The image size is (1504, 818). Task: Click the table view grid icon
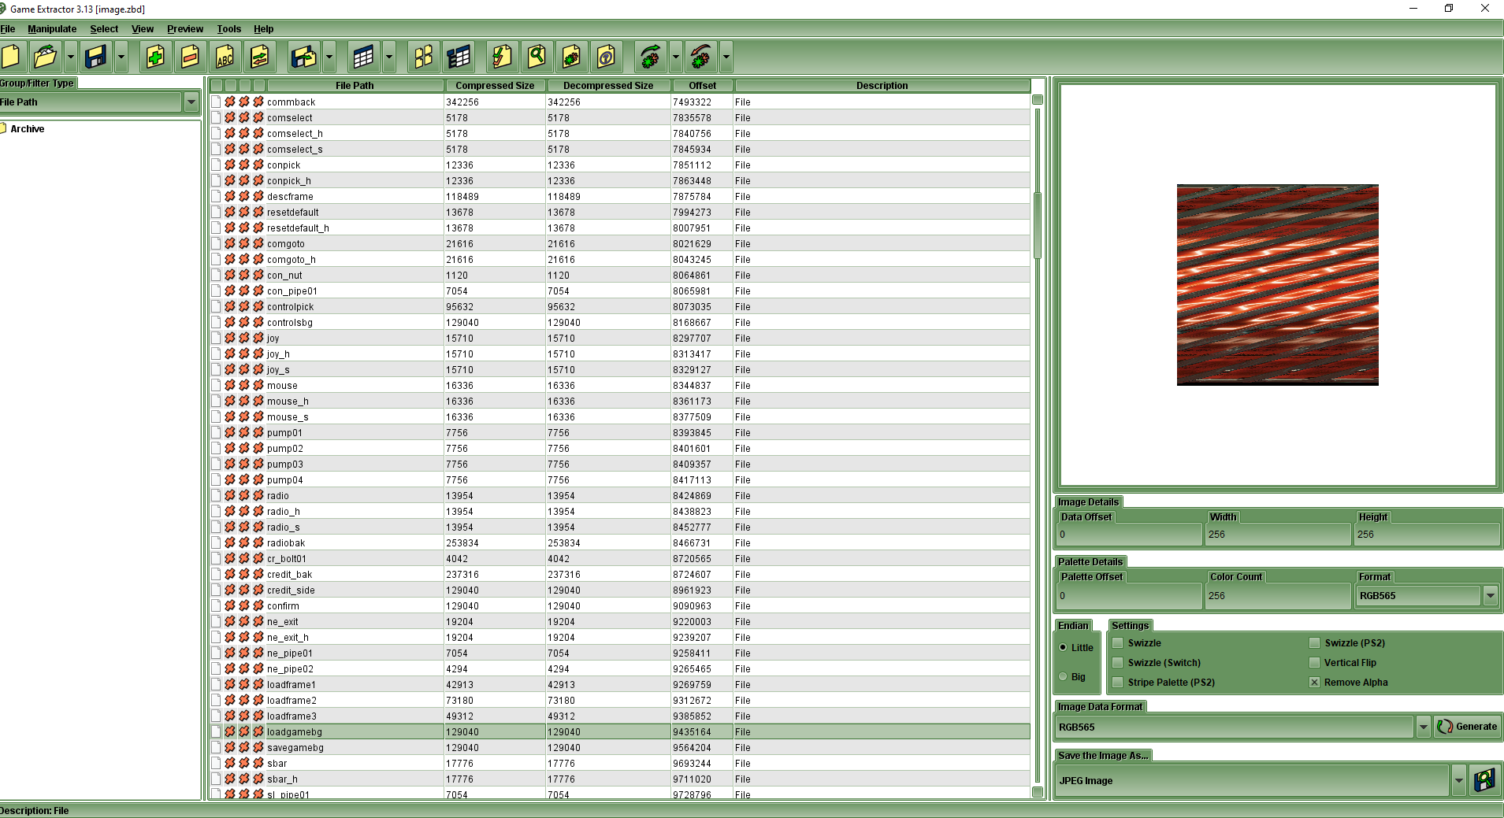(363, 57)
